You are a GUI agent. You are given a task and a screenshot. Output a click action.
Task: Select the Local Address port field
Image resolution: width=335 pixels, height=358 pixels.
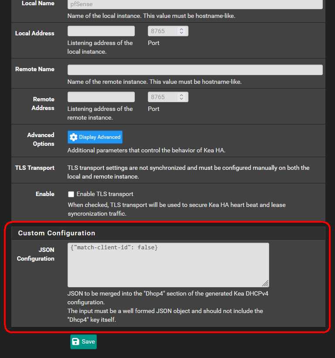162,31
